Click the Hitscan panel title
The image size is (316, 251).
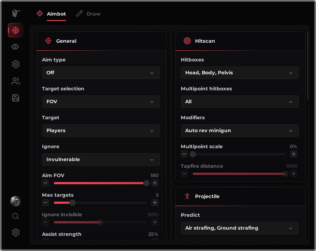(x=205, y=41)
